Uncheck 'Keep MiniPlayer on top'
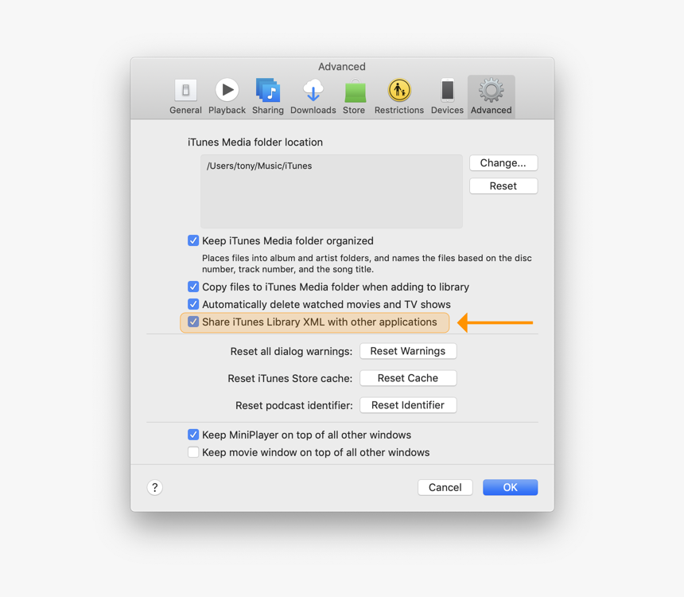Viewport: 684px width, 597px height. pyautogui.click(x=193, y=435)
